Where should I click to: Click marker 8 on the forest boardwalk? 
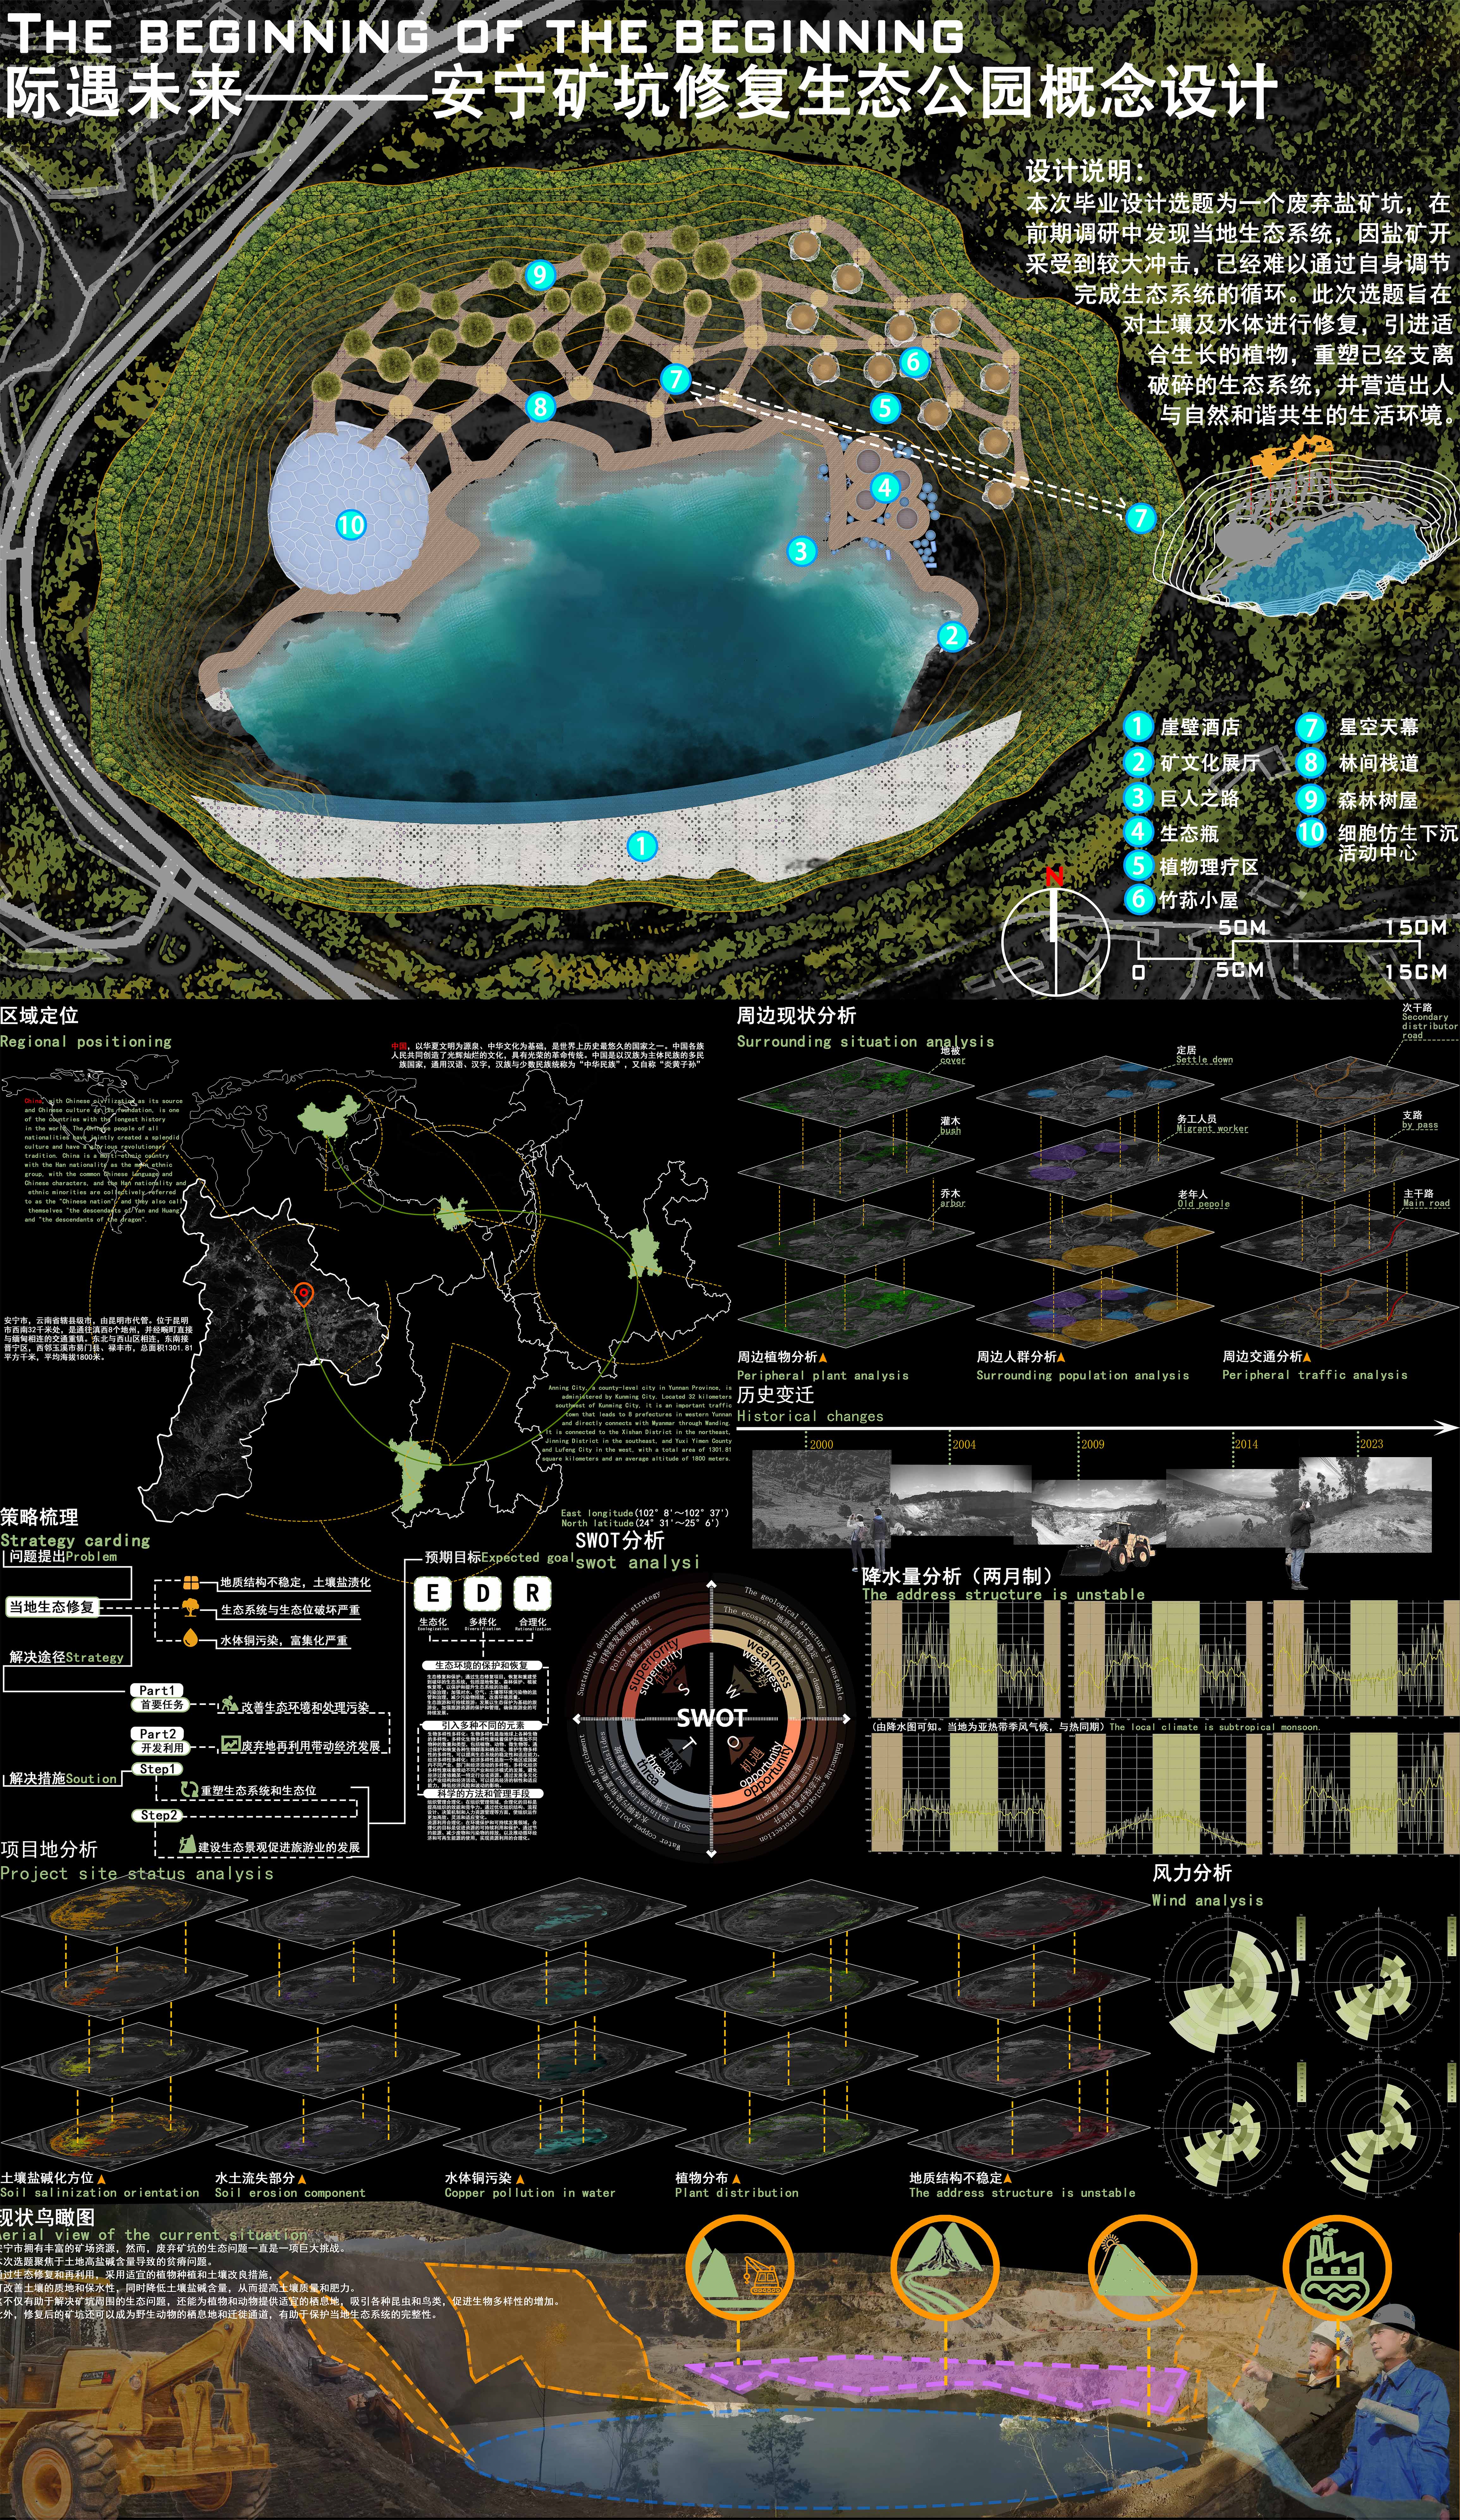click(540, 406)
